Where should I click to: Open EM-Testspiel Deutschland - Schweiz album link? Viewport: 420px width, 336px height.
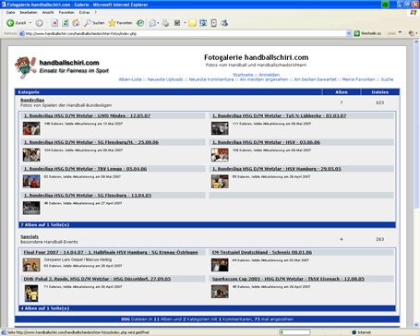point(262,252)
